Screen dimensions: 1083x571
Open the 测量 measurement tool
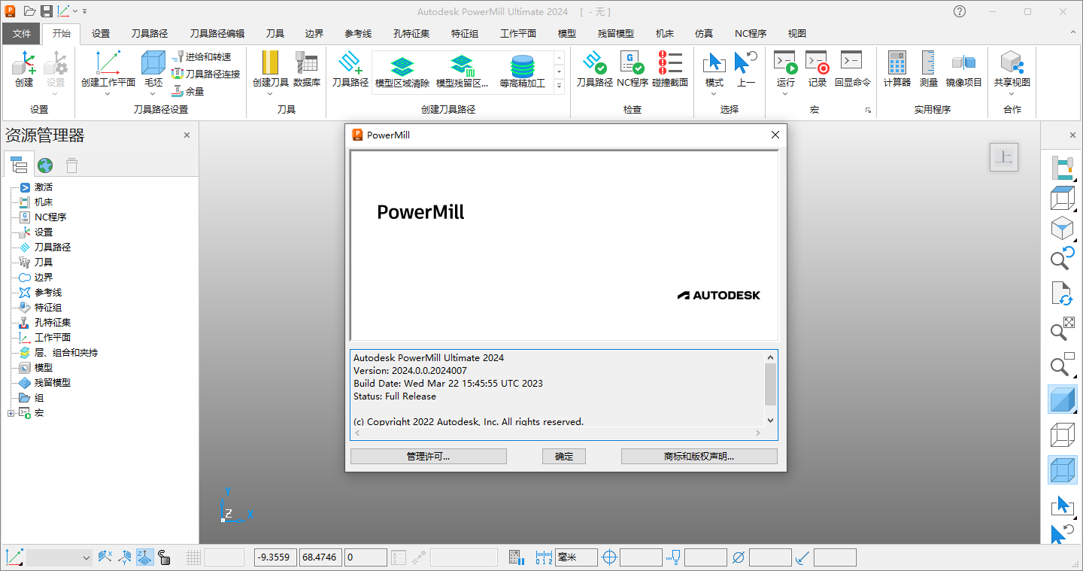pyautogui.click(x=928, y=71)
